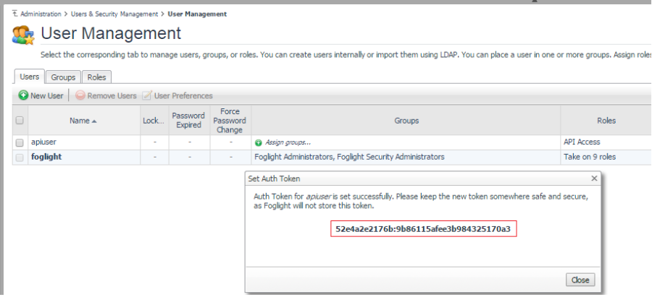Image resolution: width=652 pixels, height=297 pixels.
Task: Click the User Preferences edit icon
Action: tap(148, 95)
